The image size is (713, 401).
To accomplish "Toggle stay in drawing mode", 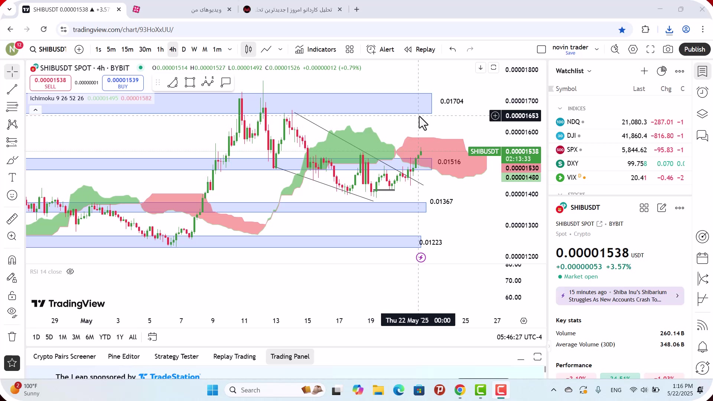I will pyautogui.click(x=12, y=278).
